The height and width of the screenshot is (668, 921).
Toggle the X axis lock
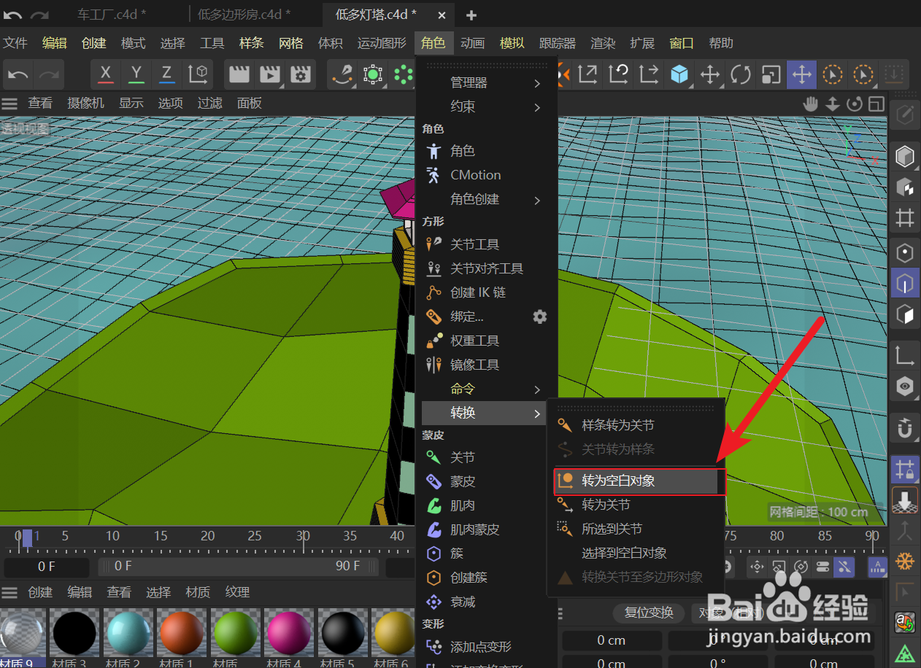point(106,74)
